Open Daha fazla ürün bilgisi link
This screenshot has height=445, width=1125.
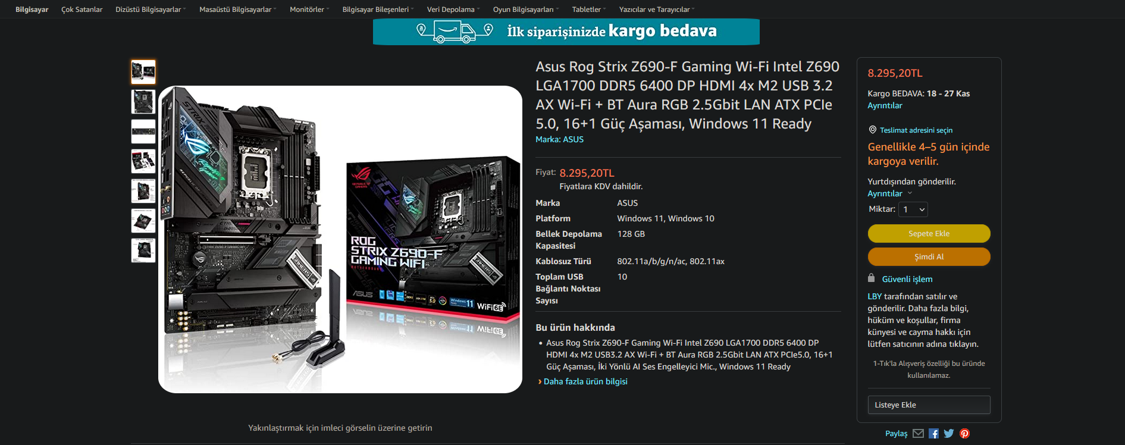click(585, 382)
